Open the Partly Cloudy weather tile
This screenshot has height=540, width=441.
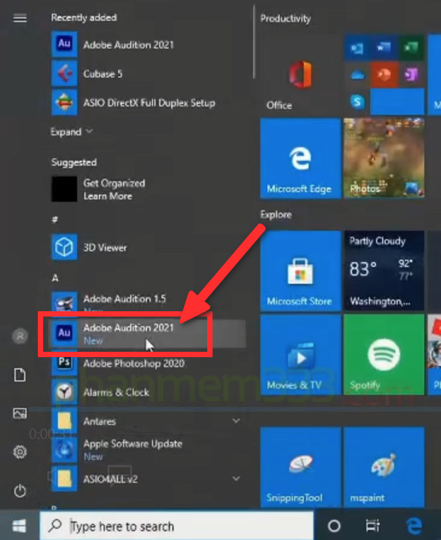click(x=383, y=271)
